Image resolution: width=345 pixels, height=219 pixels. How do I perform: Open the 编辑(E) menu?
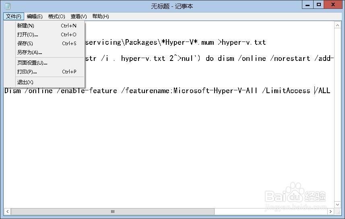point(35,16)
